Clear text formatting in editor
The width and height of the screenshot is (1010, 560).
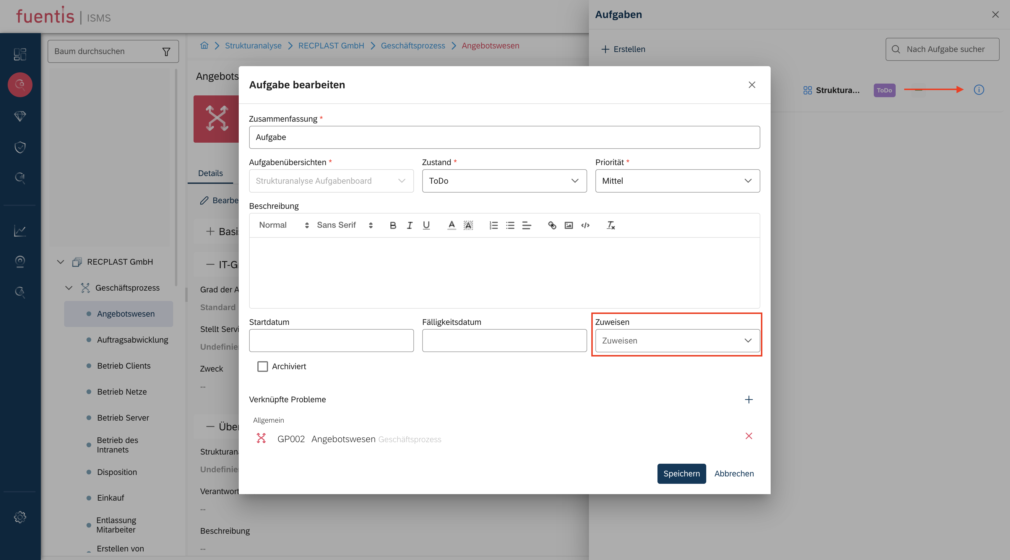(610, 225)
